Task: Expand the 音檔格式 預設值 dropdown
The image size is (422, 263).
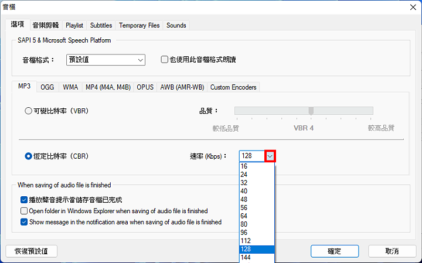Action: [105, 60]
